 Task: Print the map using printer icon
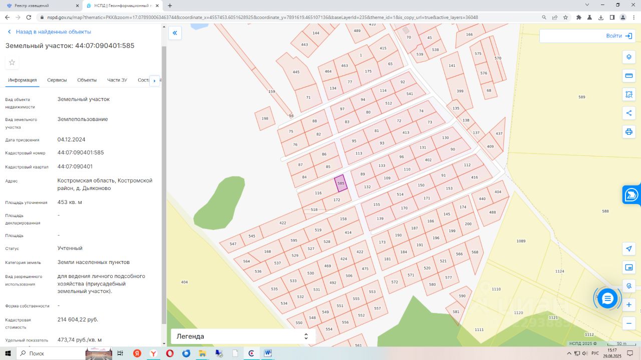pyautogui.click(x=629, y=132)
